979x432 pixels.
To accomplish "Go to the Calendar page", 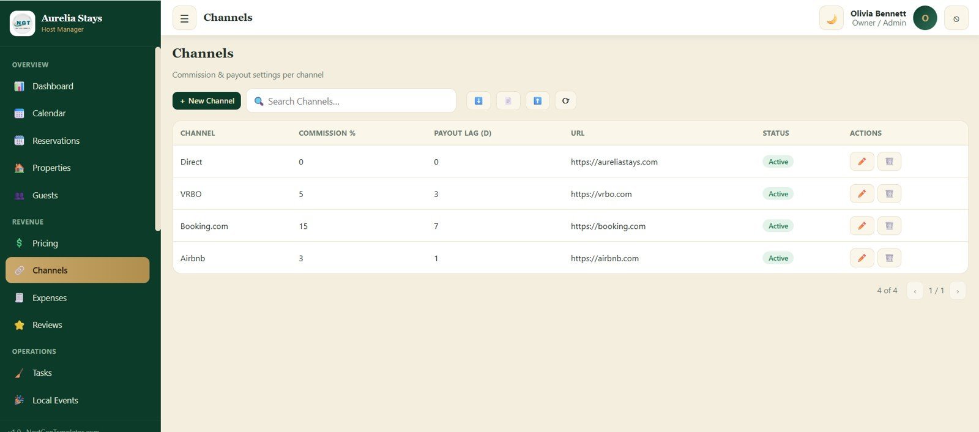I will click(77, 113).
